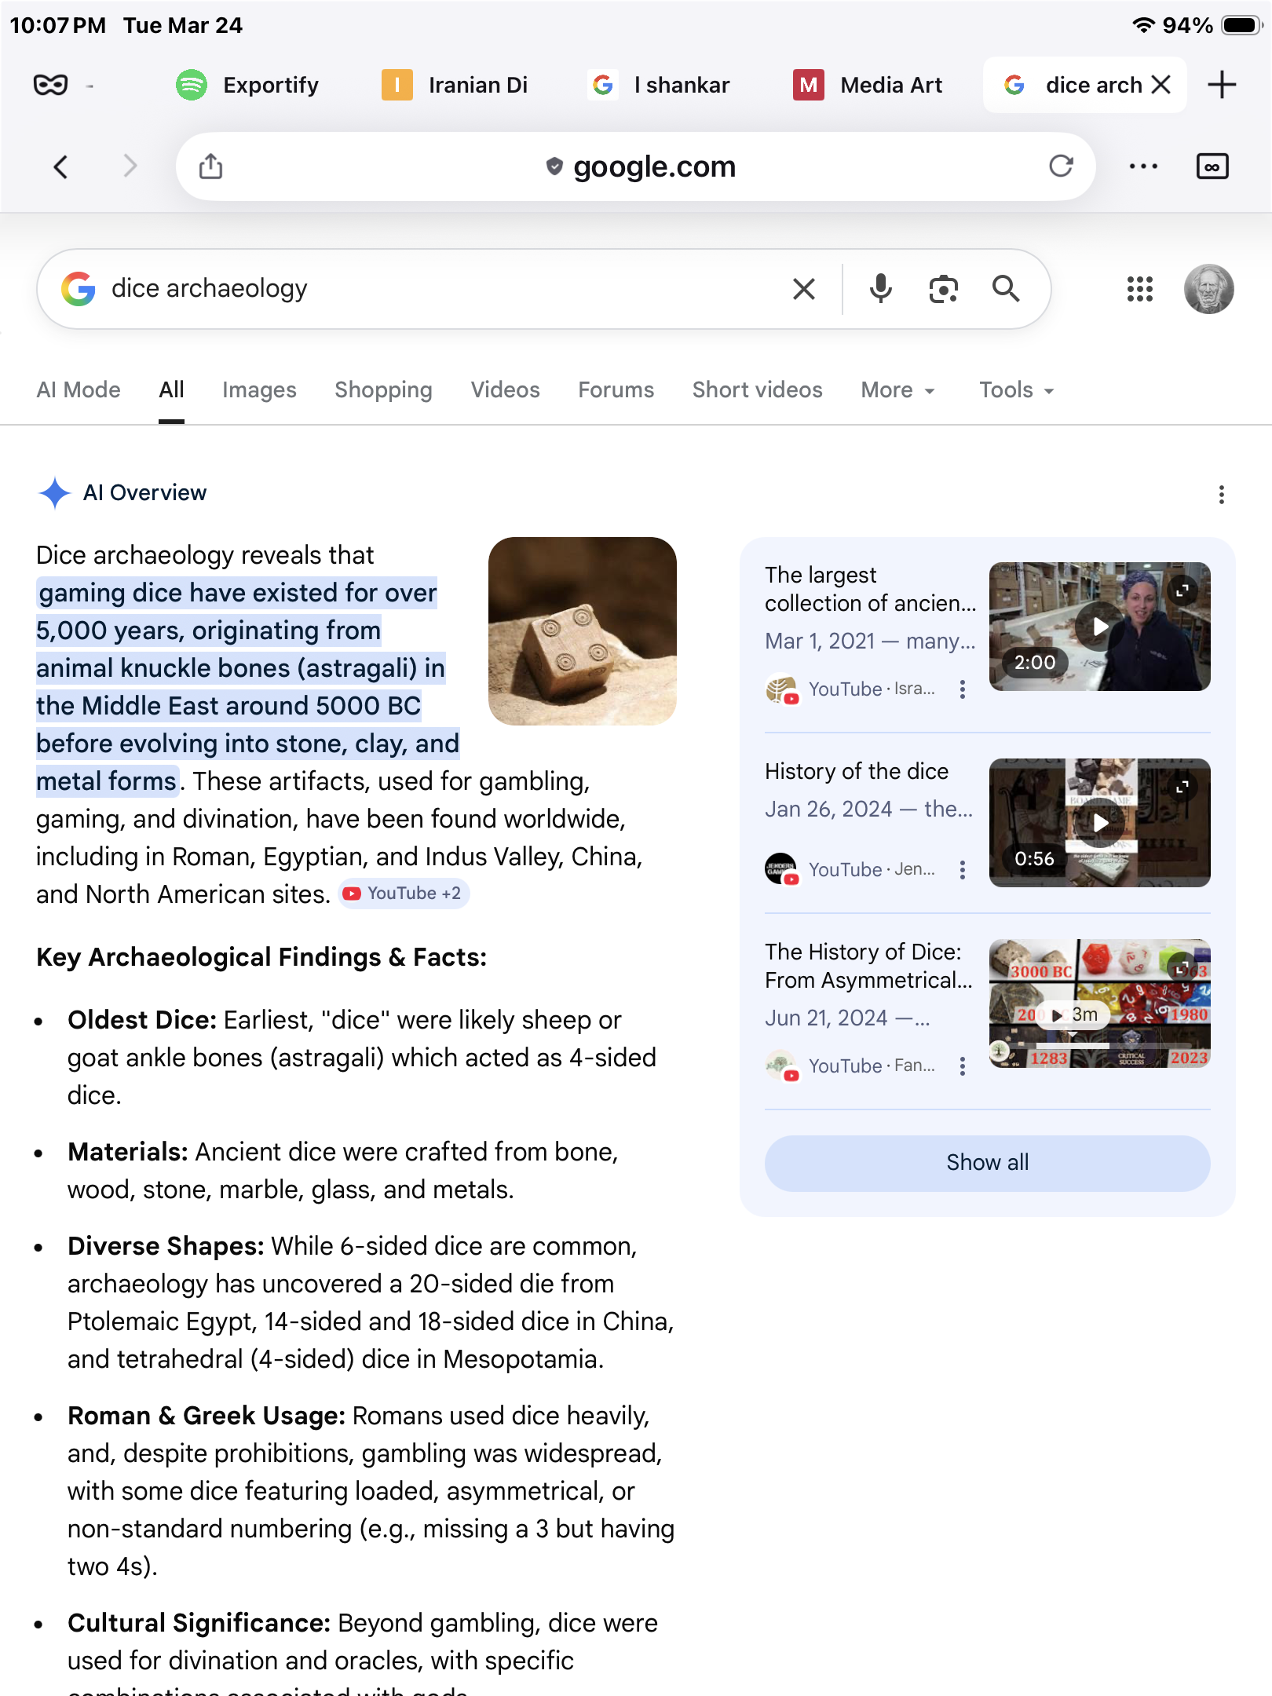This screenshot has width=1272, height=1696.
Task: Open the private browsing mask menu
Action: pyautogui.click(x=51, y=85)
